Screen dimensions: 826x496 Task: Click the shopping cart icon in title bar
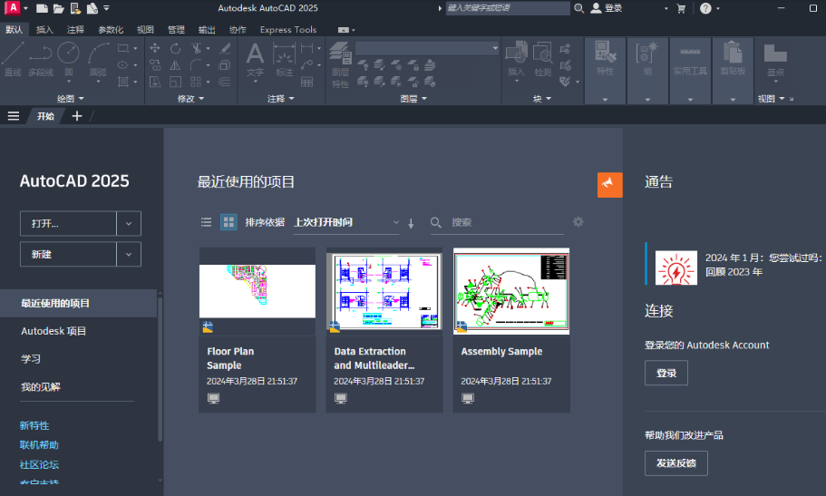[681, 8]
